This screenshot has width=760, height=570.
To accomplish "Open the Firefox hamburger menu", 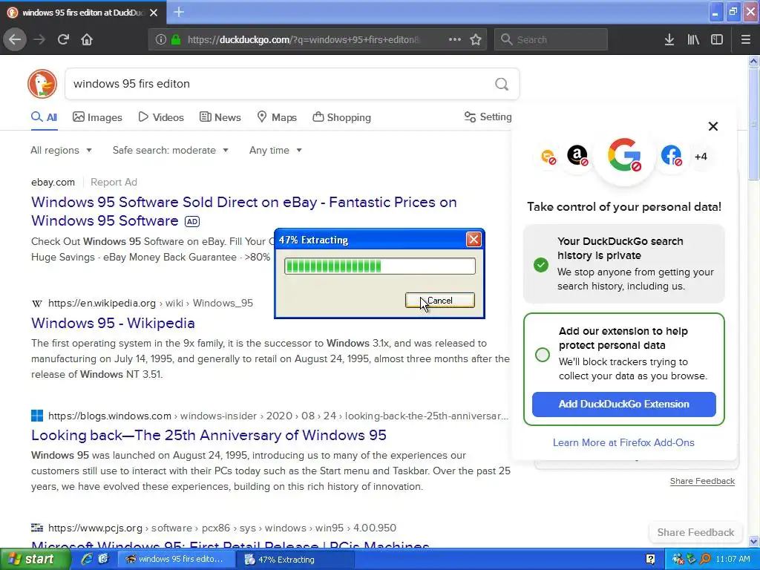I will [745, 39].
